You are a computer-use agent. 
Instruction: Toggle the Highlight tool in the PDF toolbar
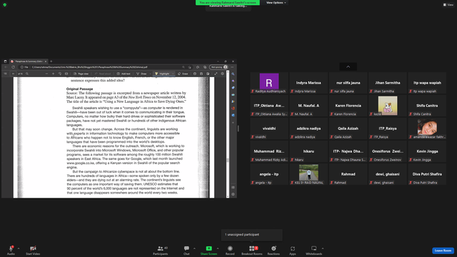162,74
